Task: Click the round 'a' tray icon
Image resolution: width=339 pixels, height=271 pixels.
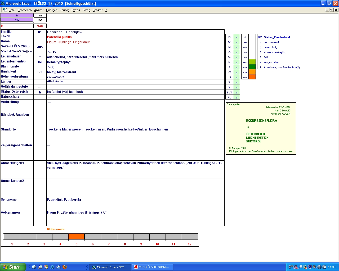Action: click(x=324, y=267)
